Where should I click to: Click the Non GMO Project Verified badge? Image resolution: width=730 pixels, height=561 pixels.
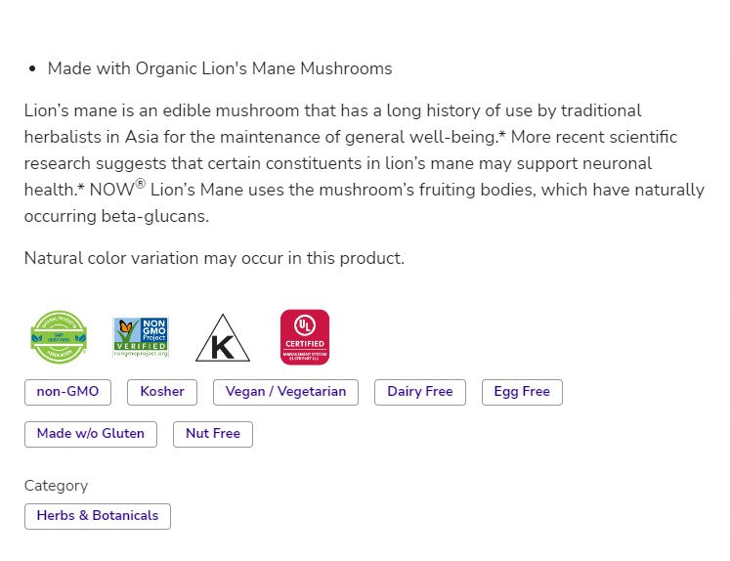[x=141, y=337]
